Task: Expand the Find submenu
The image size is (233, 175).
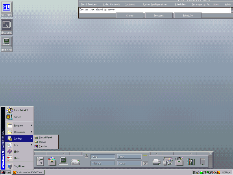Action: point(16,145)
